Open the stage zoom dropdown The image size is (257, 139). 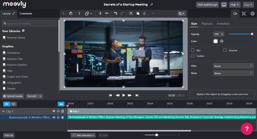point(181,14)
